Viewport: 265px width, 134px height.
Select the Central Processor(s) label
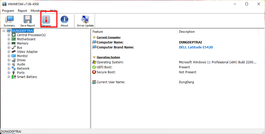click(x=31, y=35)
